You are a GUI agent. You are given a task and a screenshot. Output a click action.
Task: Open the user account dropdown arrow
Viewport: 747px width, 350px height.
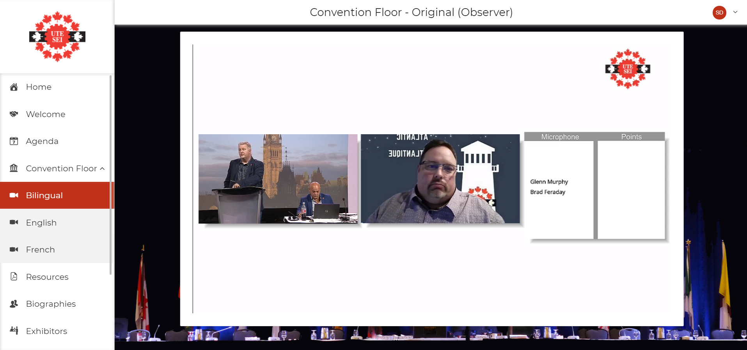click(x=735, y=12)
